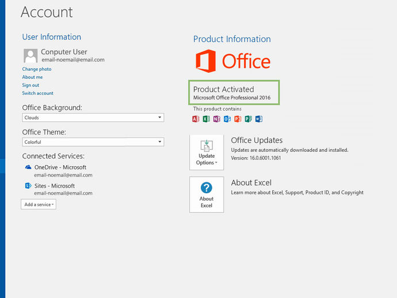Click the Learn more about Excel description
This screenshot has height=298, width=397.
(x=297, y=193)
